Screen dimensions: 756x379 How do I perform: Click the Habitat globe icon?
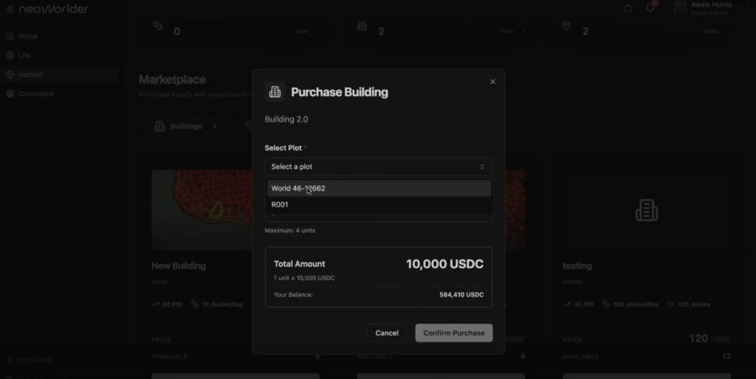coord(10,74)
